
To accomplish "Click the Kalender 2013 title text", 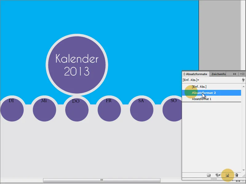I will [77, 65].
